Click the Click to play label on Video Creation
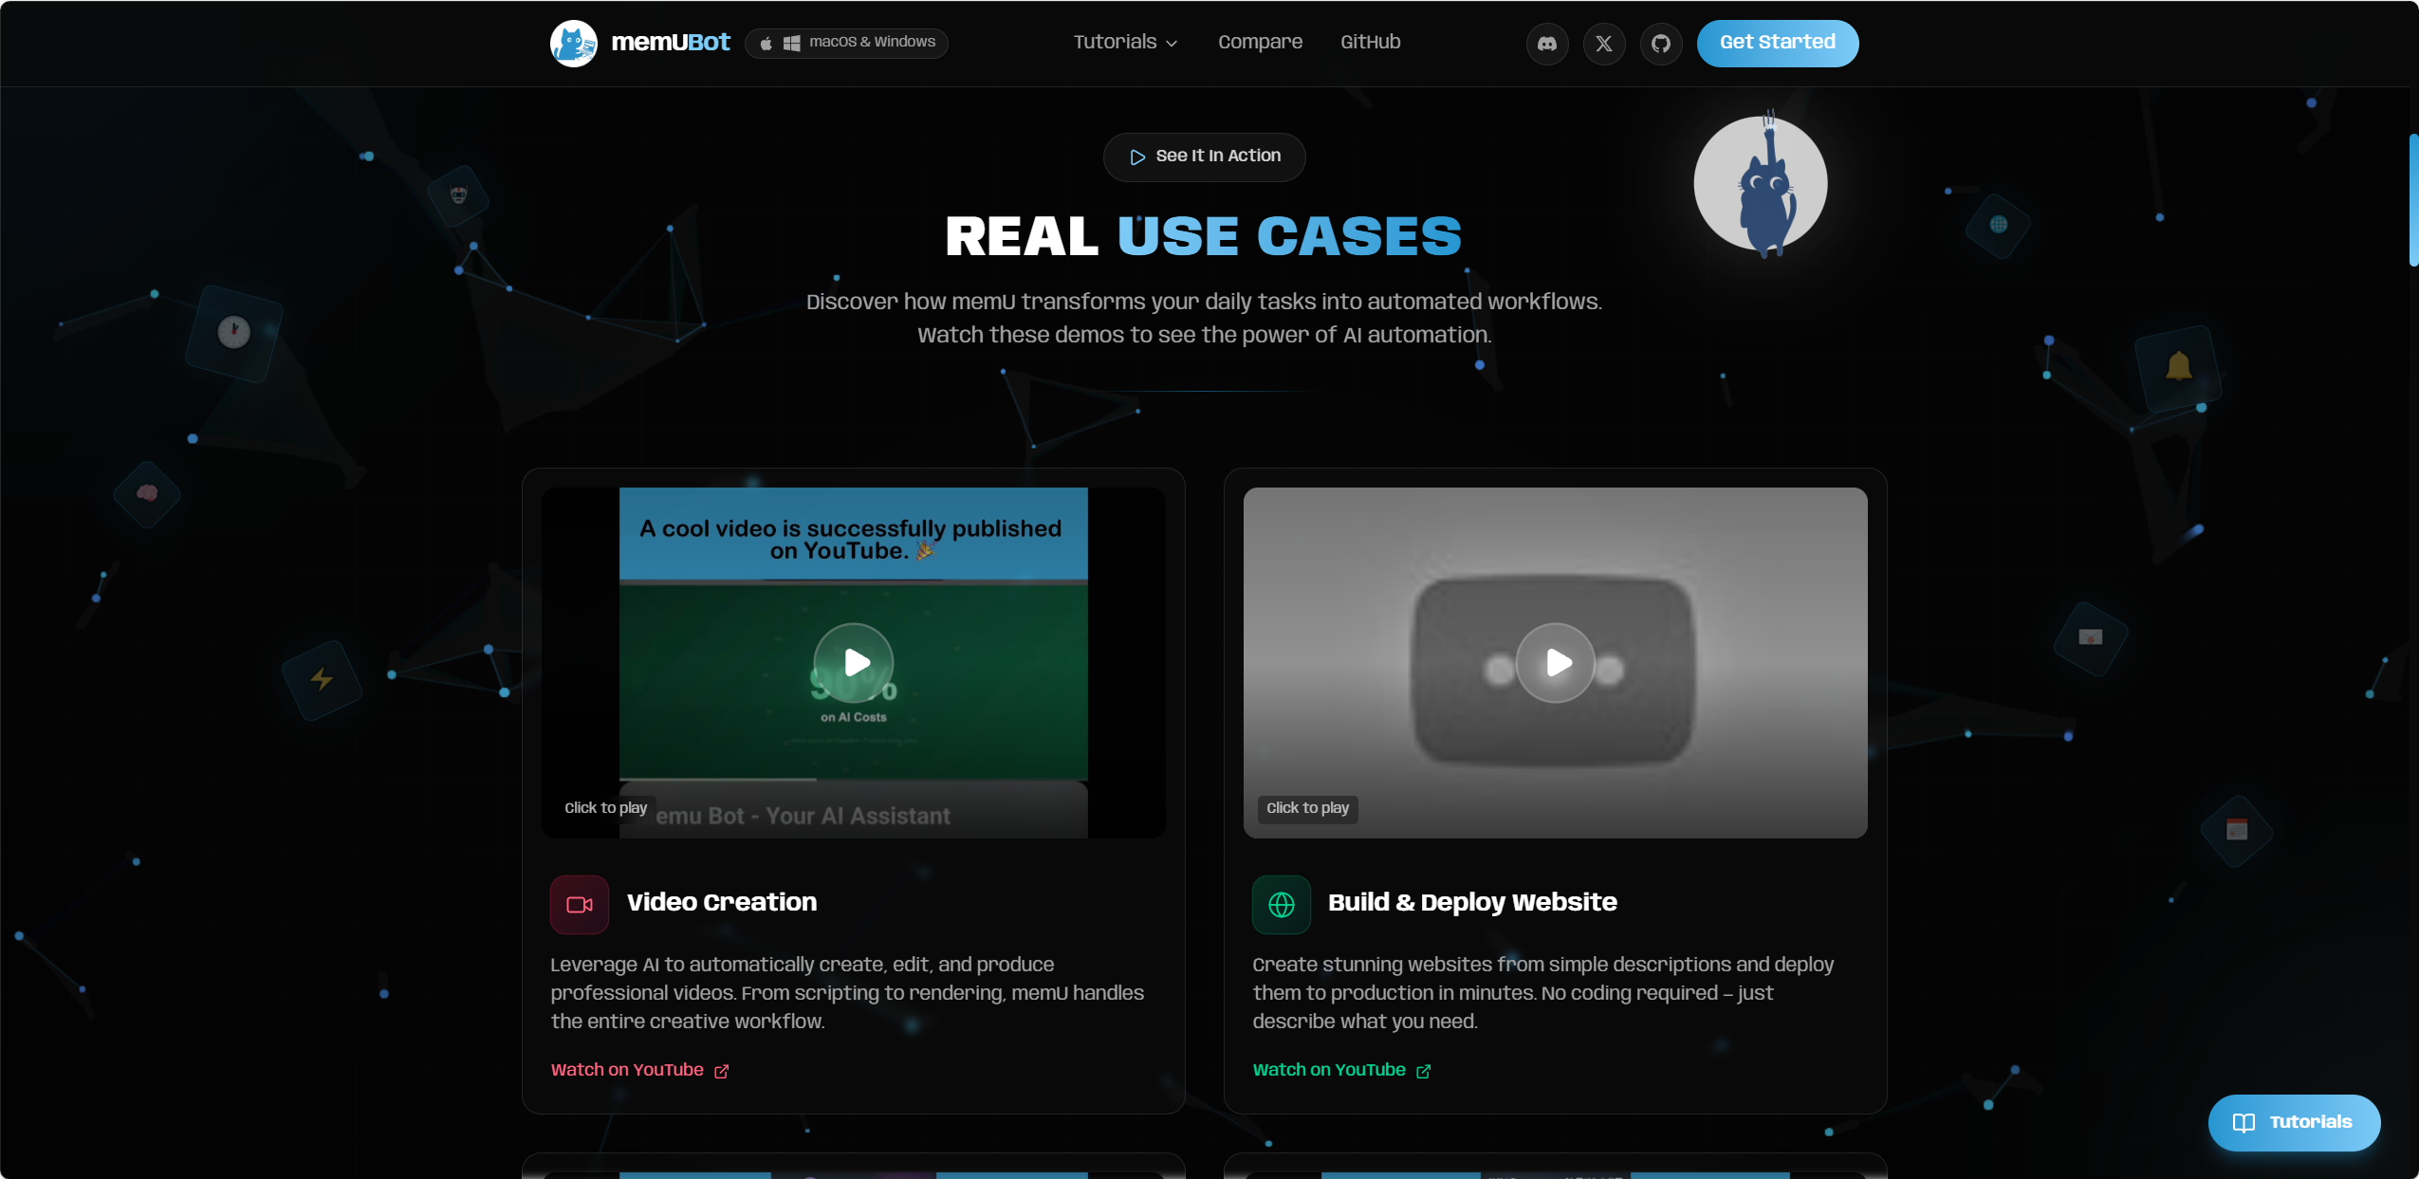2419x1179 pixels. [x=606, y=808]
